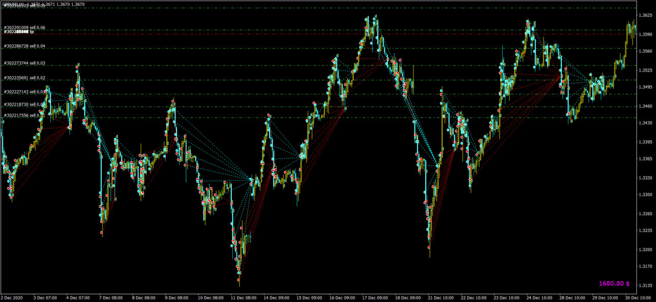Click the 14 Dec 09:00 time label
The height and width of the screenshot is (302, 656).
pyautogui.click(x=277, y=298)
